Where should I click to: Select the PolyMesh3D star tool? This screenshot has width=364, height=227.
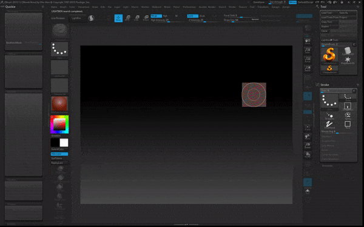(348, 60)
